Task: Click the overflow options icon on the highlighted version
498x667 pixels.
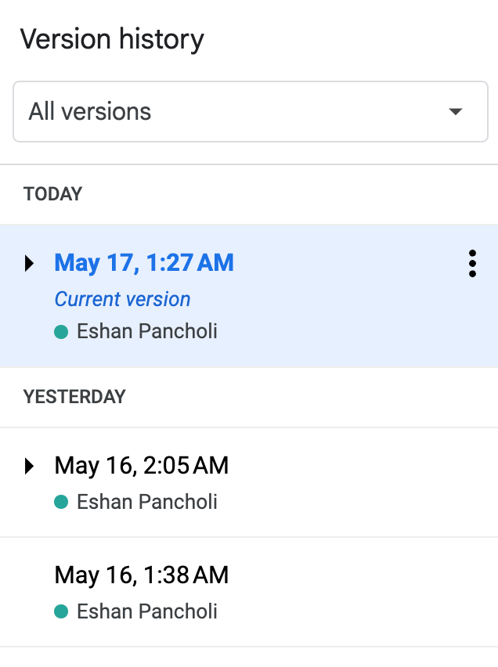Action: click(x=472, y=264)
